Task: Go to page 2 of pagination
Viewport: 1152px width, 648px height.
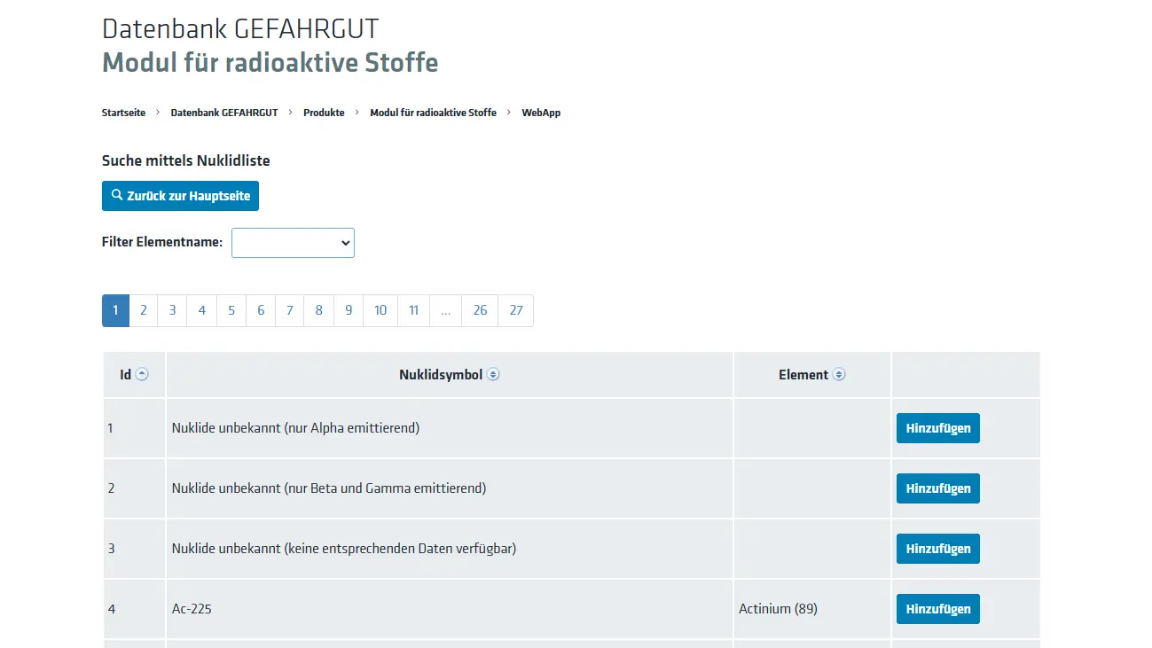Action: [x=143, y=310]
